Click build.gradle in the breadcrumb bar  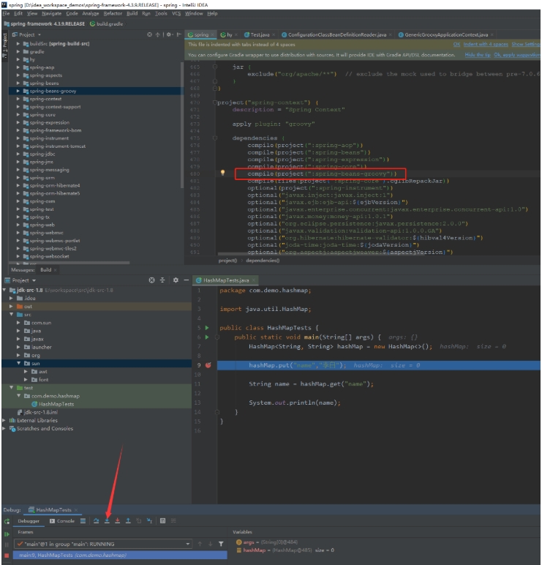coord(107,23)
